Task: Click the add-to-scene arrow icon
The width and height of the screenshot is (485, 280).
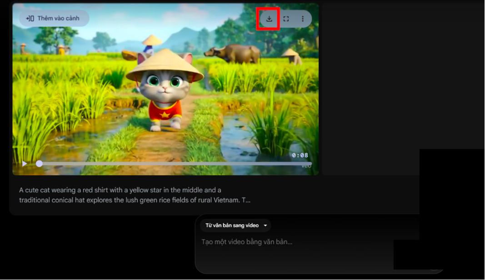Action: coord(30,19)
